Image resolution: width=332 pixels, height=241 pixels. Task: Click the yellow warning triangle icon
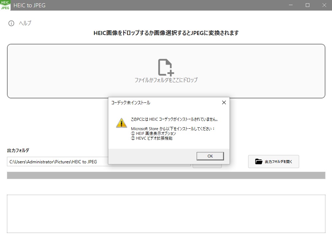(x=121, y=123)
